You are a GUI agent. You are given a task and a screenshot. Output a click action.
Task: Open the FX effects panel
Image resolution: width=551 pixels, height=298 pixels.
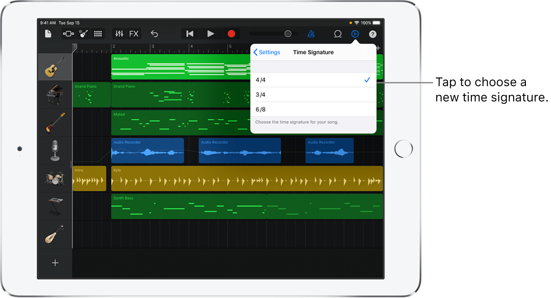[133, 33]
